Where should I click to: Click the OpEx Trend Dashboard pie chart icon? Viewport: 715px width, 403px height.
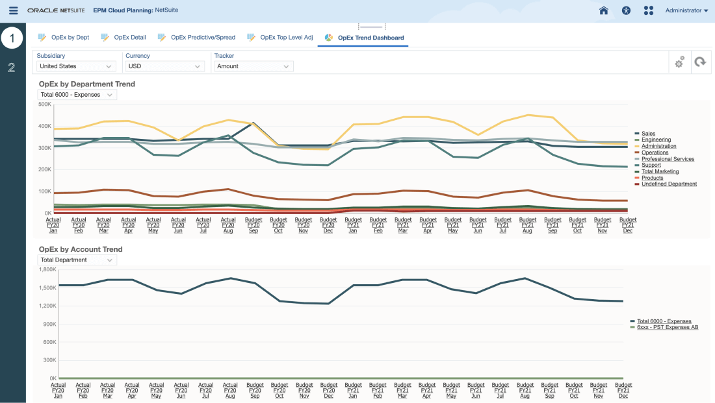point(329,38)
